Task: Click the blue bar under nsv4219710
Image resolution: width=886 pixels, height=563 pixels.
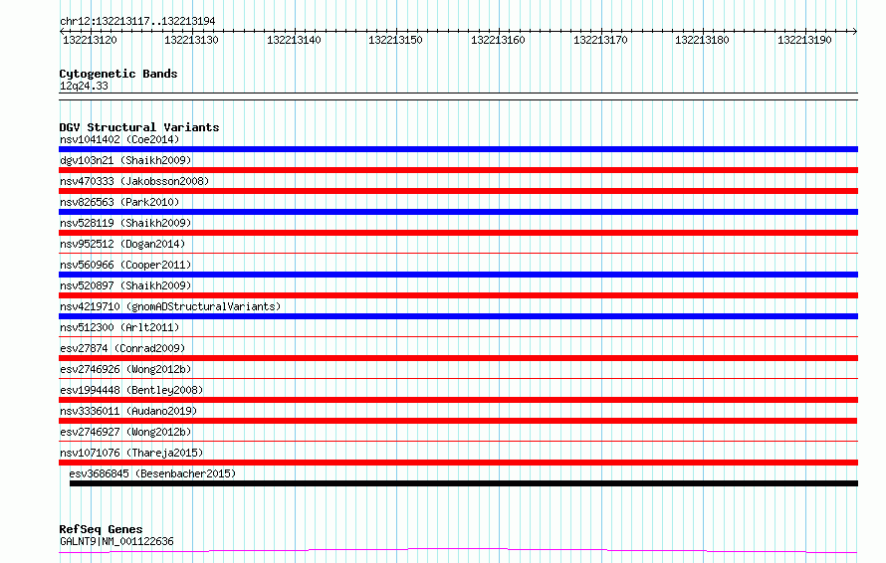Action: [x=458, y=316]
